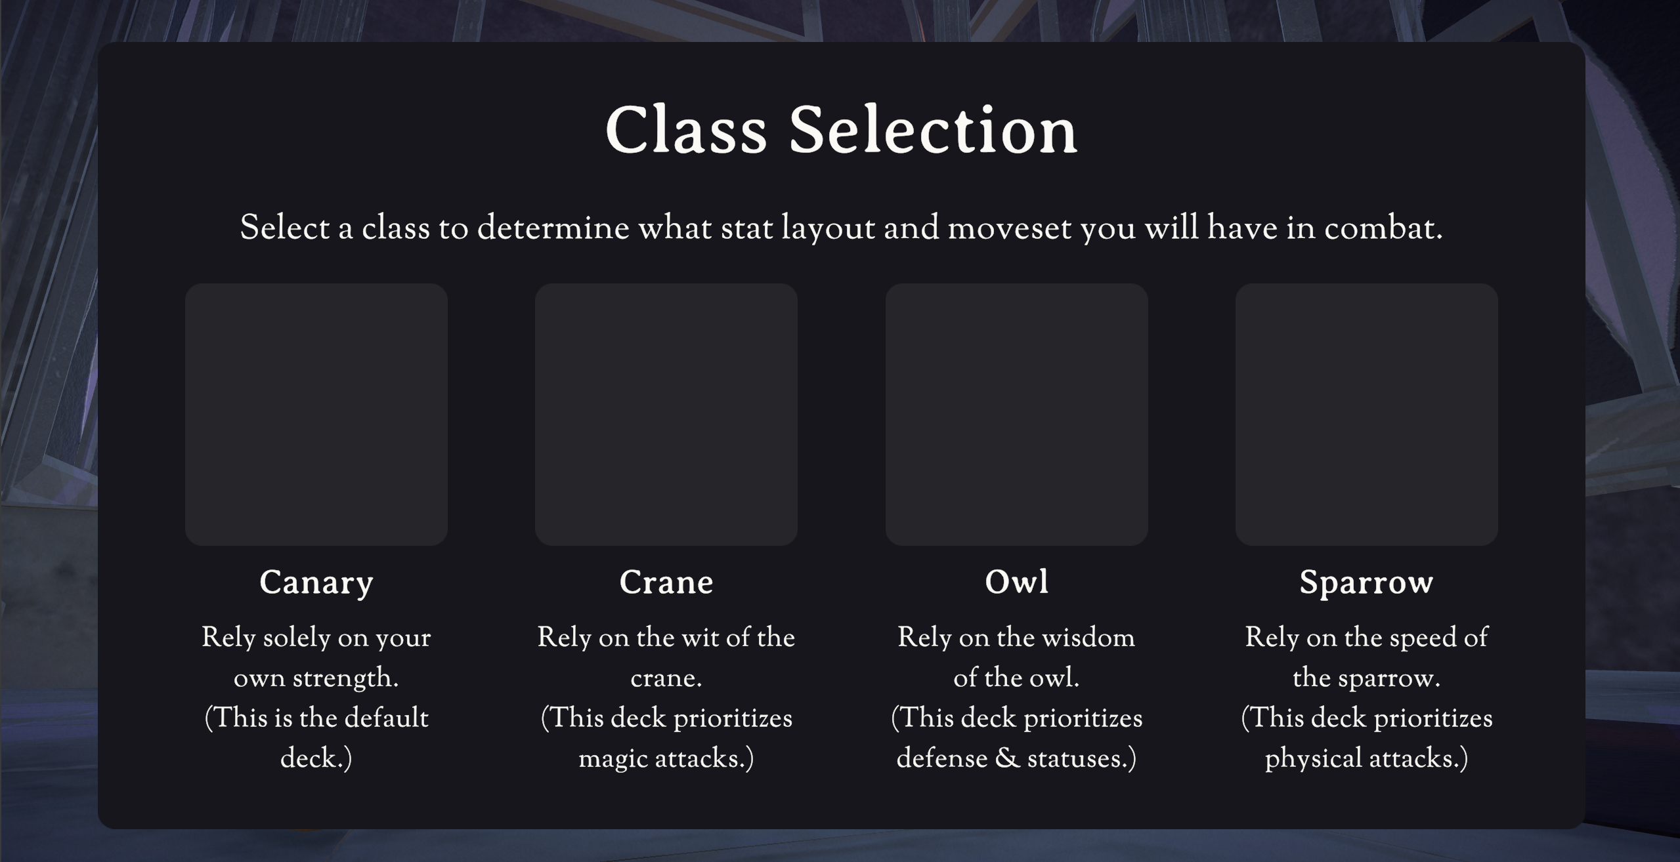This screenshot has height=862, width=1680.
Task: Click the Owl class name label
Action: 1016,583
